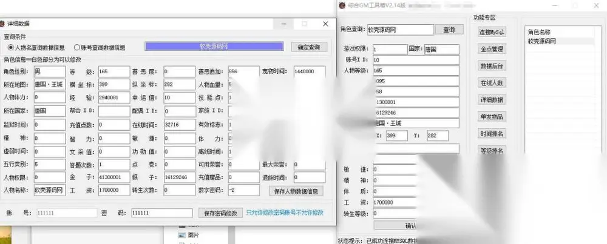607x244 pixels.
Task: Click the 数字密码 field showing -2
Action: (x=243, y=190)
